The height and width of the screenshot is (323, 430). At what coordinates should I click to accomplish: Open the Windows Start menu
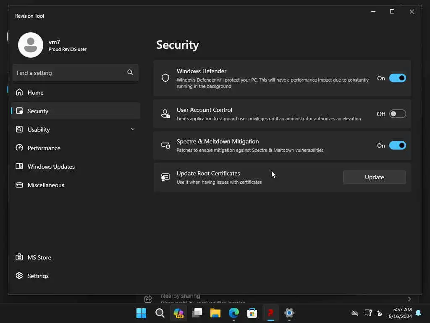[141, 313]
